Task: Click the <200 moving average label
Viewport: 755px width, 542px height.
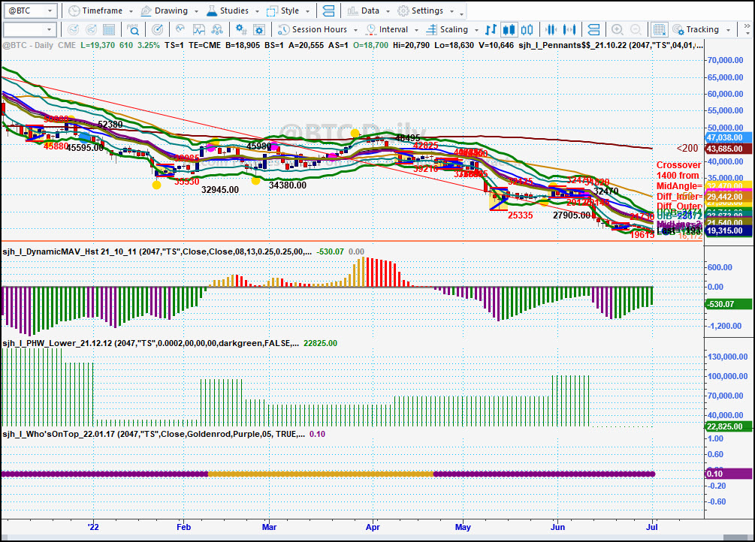Action: tap(687, 148)
